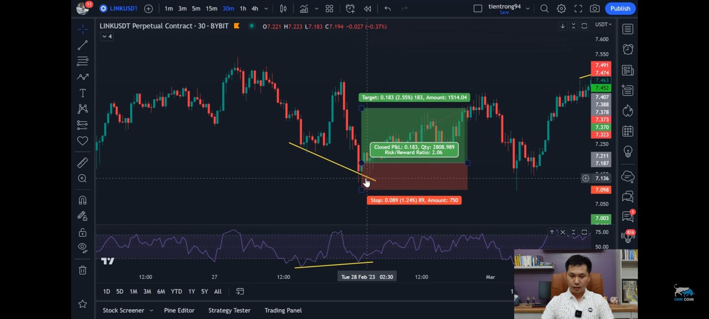Open the calendar panel
The width and height of the screenshot is (709, 319).
coord(628,131)
